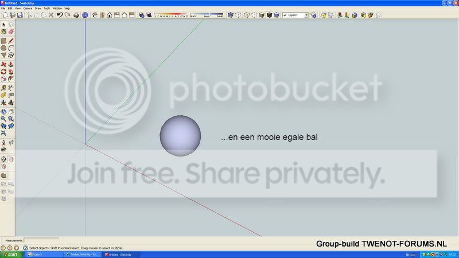
Task: Enable X-ray face style
Action: [x=231, y=15]
